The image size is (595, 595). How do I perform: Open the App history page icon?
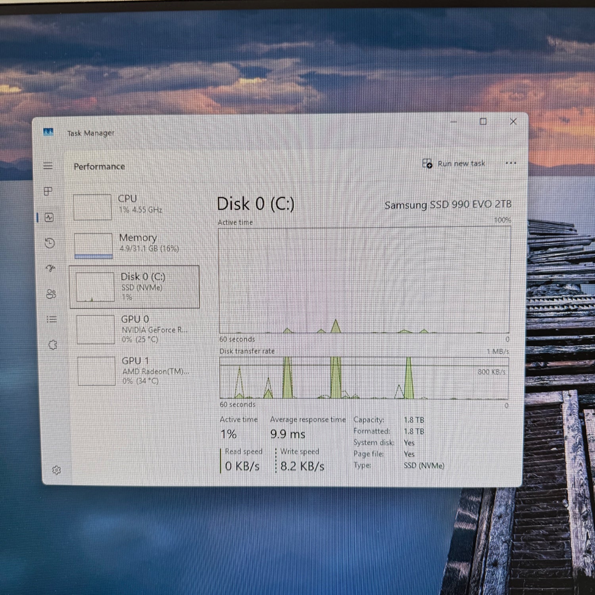[50, 243]
